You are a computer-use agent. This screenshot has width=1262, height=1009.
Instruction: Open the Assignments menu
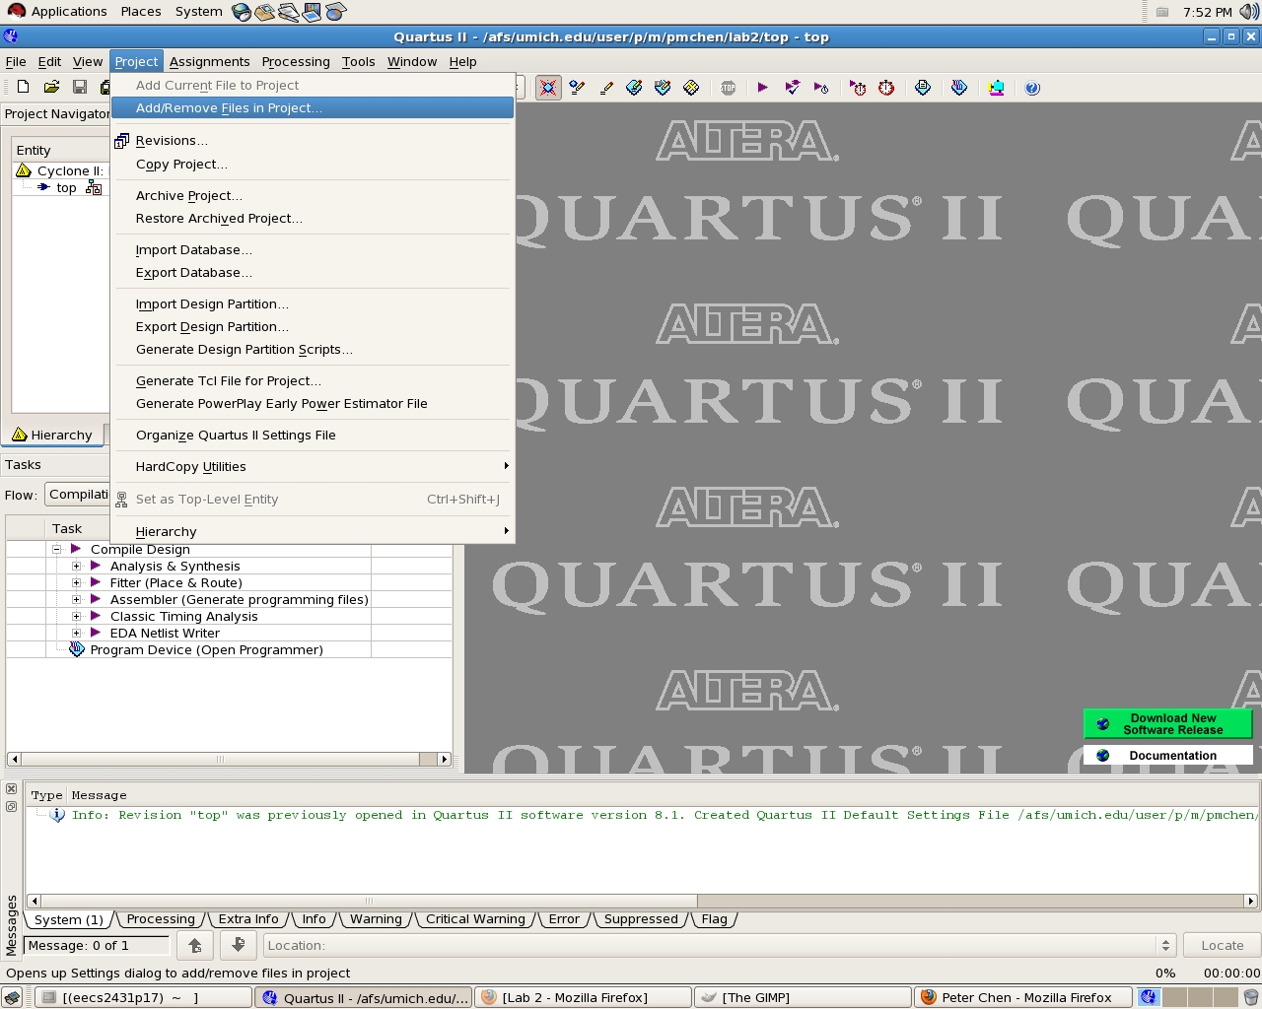tap(209, 61)
